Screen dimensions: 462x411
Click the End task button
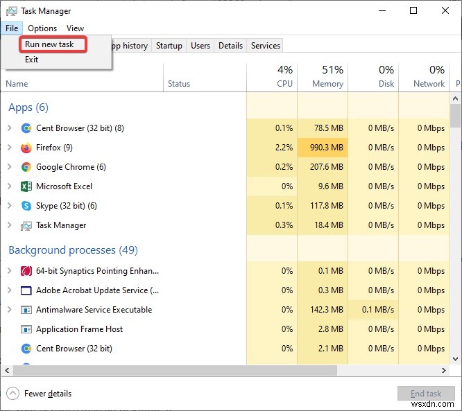426,394
